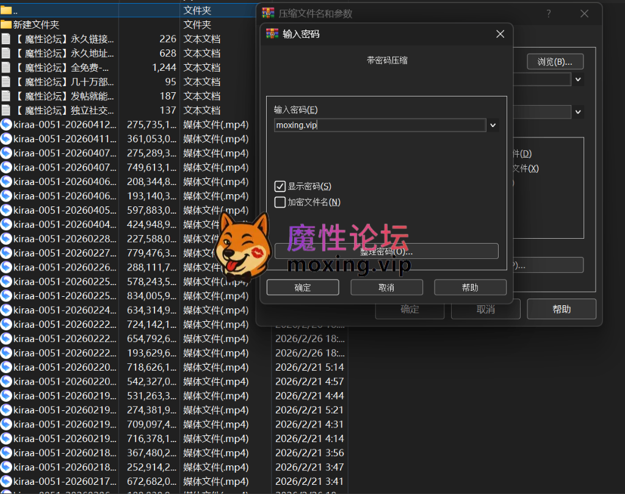
Task: Select file row dated 2026/2/21 4:14
Action: [x=174, y=438]
